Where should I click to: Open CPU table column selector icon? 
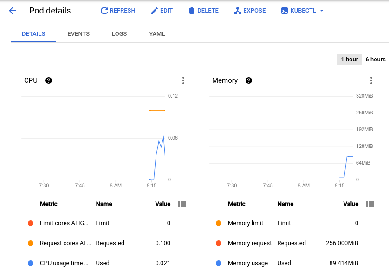[182, 204]
